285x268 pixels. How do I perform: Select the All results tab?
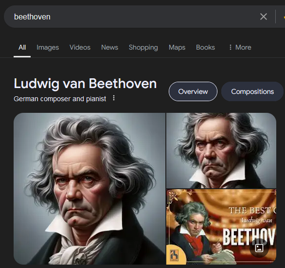[x=22, y=47]
